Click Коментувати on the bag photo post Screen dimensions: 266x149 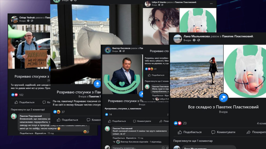click(x=94, y=120)
